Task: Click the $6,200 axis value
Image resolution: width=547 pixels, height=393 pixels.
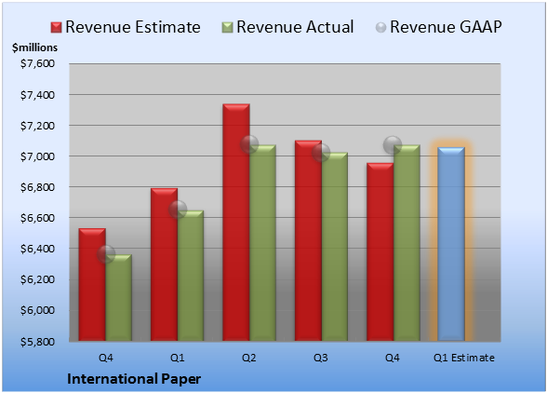Action: coord(37,279)
